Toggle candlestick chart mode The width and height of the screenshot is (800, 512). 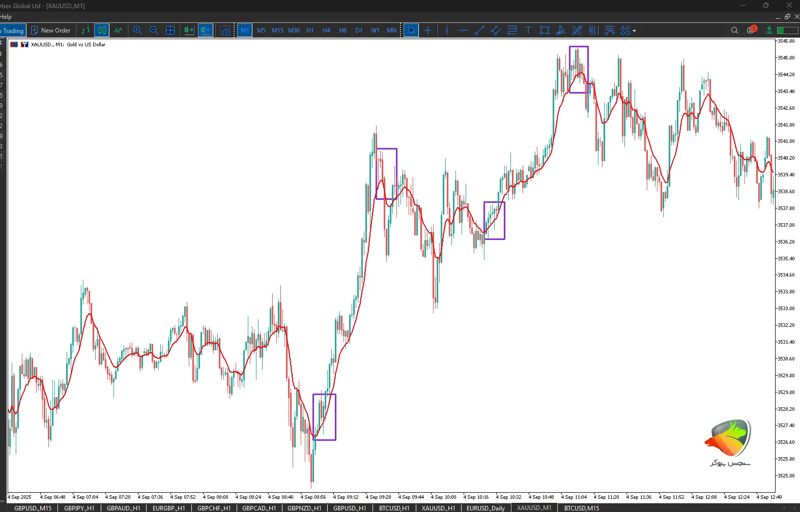coord(102,31)
